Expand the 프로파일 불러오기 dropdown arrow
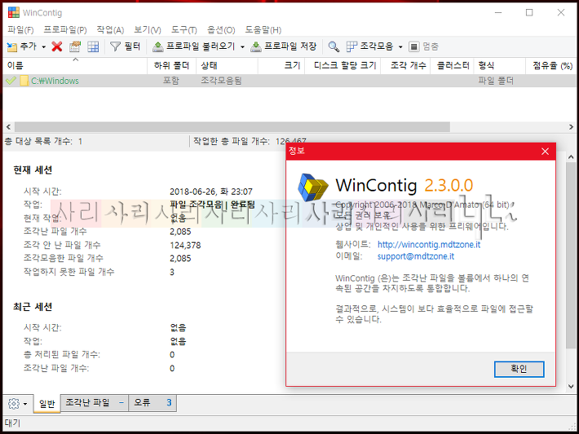 click(x=242, y=47)
